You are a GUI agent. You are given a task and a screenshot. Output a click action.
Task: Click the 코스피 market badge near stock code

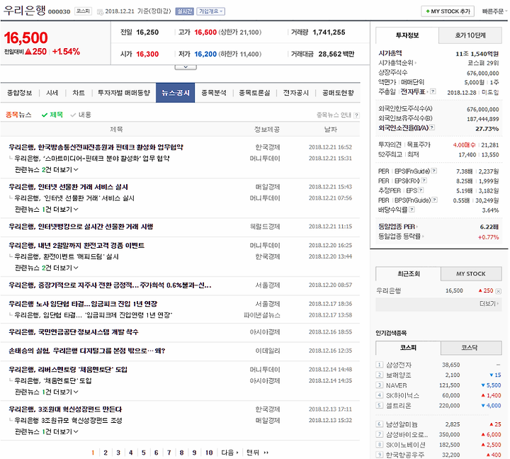83,11
